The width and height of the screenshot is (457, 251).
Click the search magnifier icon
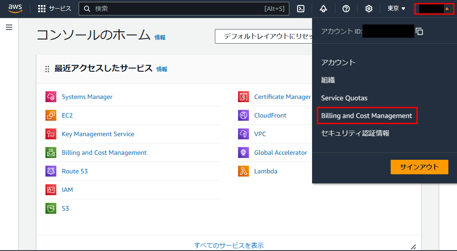[x=87, y=9]
